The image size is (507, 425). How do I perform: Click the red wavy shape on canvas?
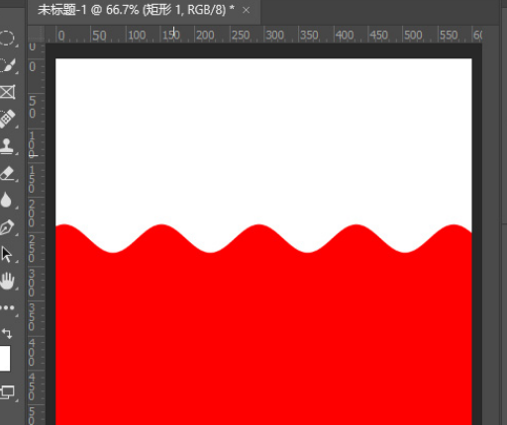[263, 329]
